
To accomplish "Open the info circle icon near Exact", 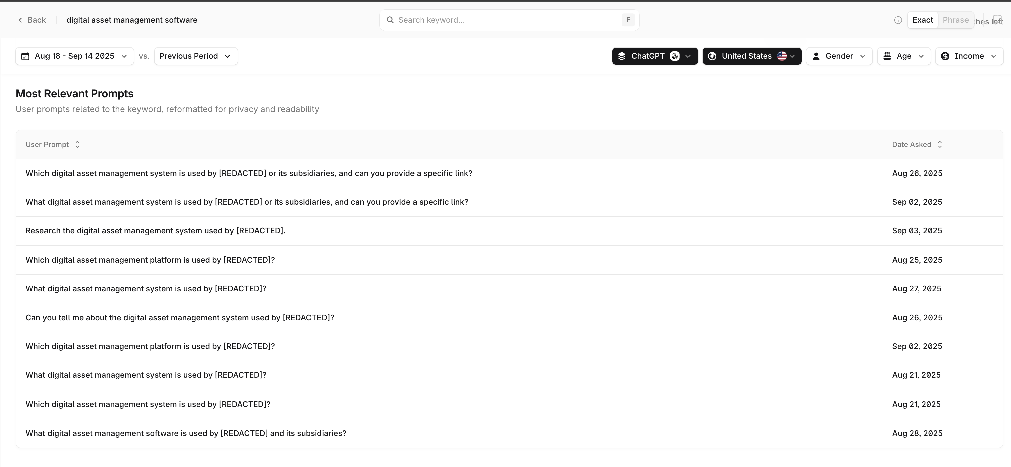I will coord(898,20).
